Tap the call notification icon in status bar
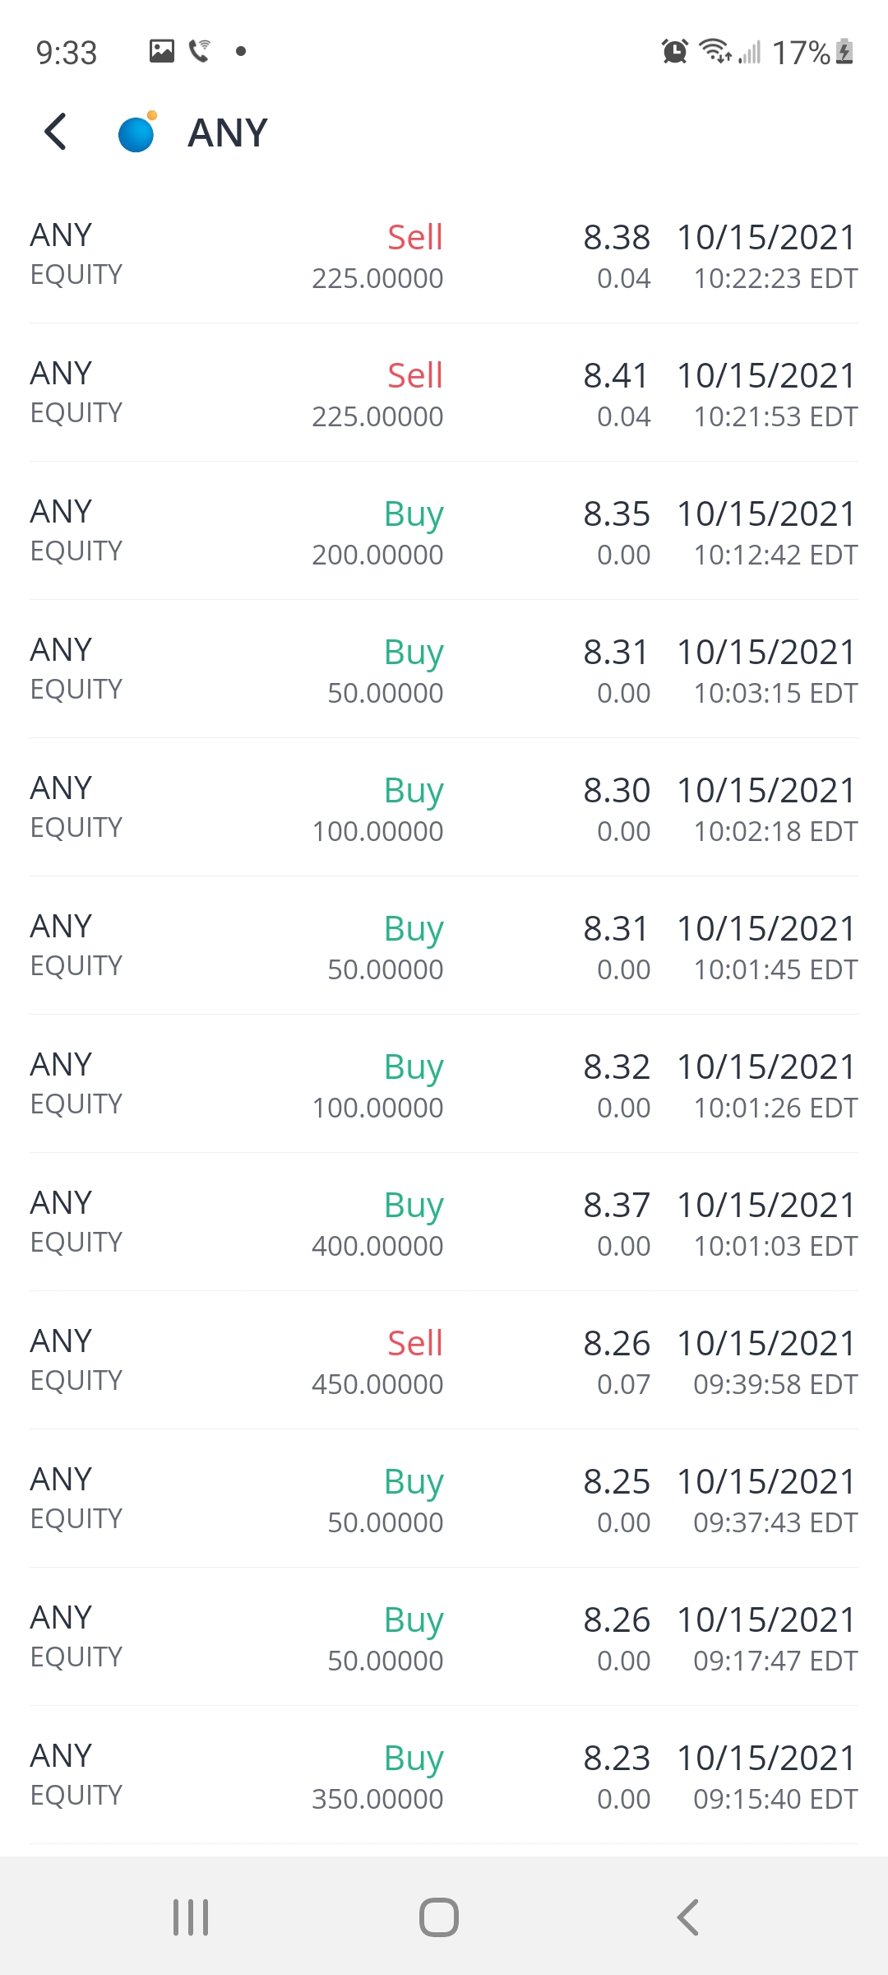The image size is (888, 1975). [x=200, y=51]
